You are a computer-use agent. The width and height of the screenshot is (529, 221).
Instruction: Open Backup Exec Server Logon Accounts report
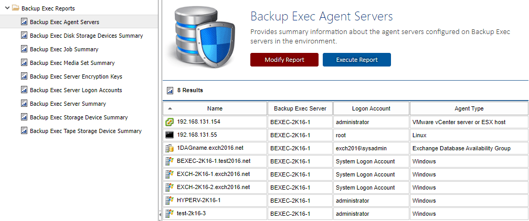76,90
